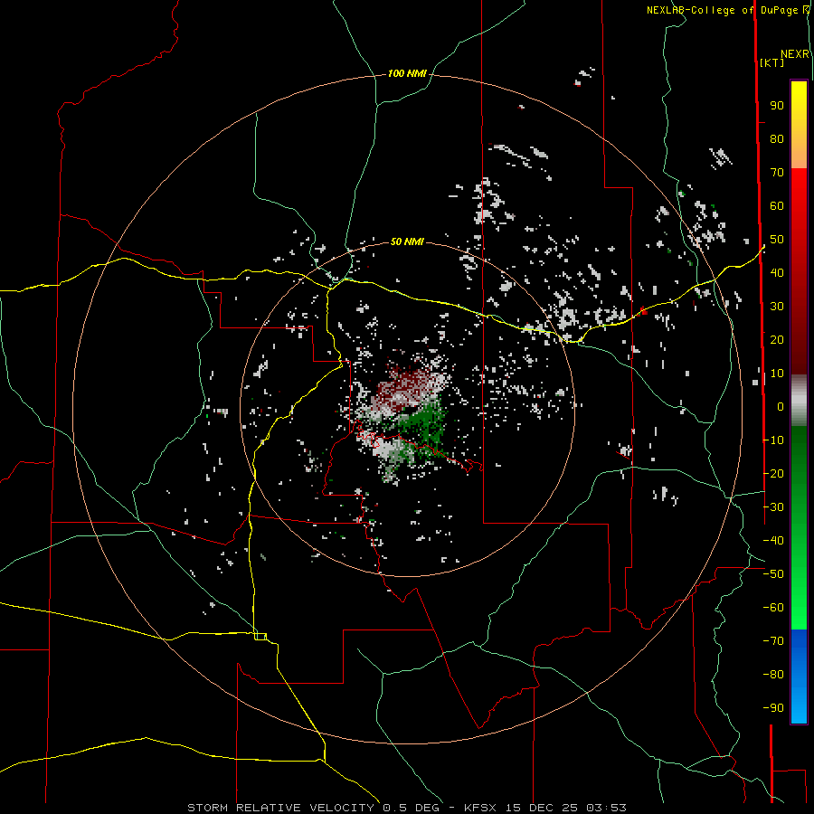Click the 0.5 DEG elevation text

pos(411,808)
